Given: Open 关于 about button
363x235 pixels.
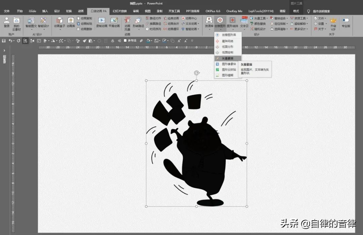Looking at the screenshot, I should [320, 29].
